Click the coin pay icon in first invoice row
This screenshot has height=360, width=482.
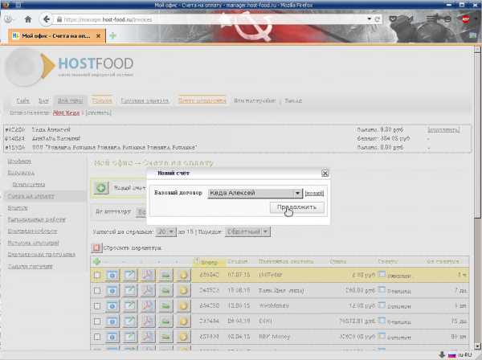click(x=182, y=276)
